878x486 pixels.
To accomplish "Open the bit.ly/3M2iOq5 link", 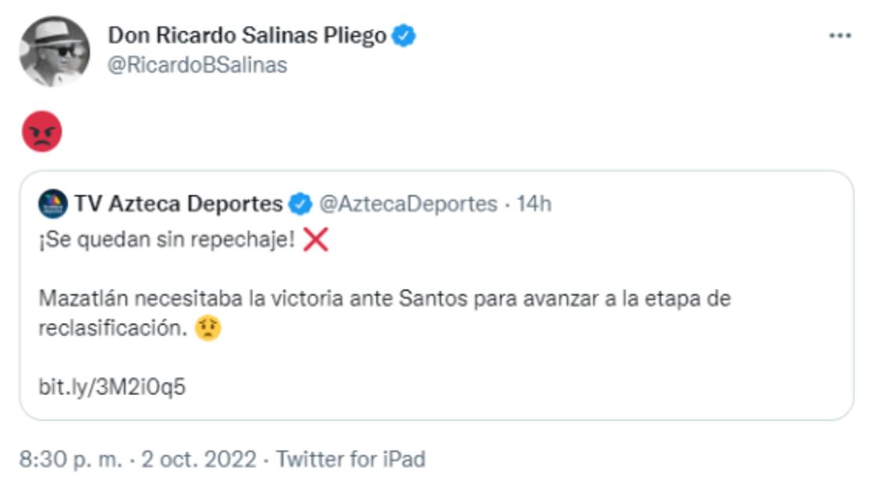I will coord(112,386).
